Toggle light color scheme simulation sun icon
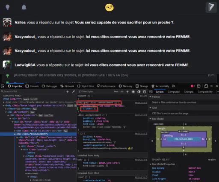The image size is (219, 182). coord(133,92)
